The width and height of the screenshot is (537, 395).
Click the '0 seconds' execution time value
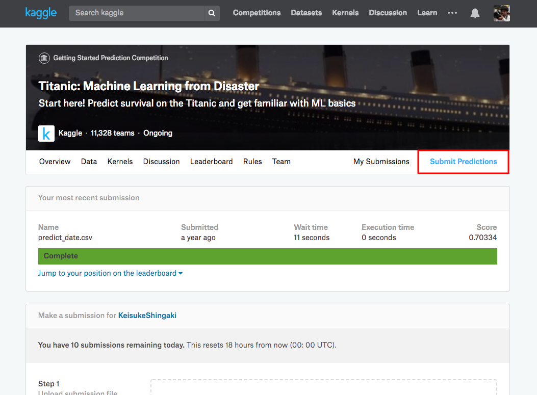tap(379, 238)
